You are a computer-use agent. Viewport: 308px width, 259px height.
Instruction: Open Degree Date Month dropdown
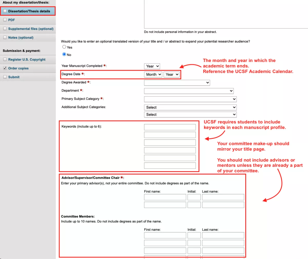pyautogui.click(x=153, y=74)
